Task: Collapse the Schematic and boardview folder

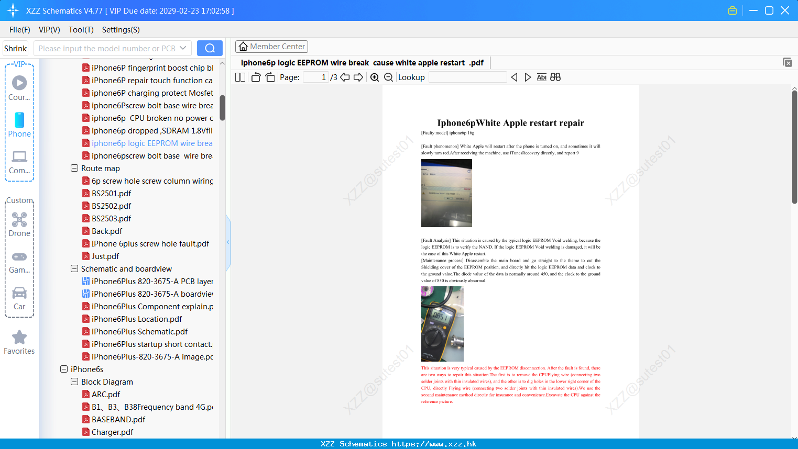Action: tap(74, 268)
